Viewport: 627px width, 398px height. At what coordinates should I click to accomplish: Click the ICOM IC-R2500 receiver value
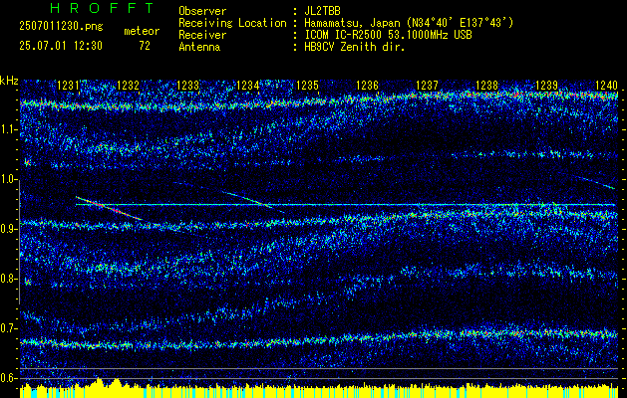(388, 35)
